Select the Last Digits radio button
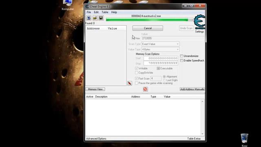The height and width of the screenshot is (147, 261). point(164,80)
